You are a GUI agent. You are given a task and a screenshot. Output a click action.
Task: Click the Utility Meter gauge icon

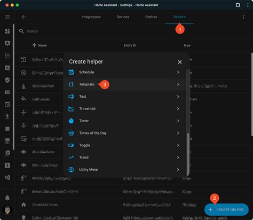coord(71,170)
